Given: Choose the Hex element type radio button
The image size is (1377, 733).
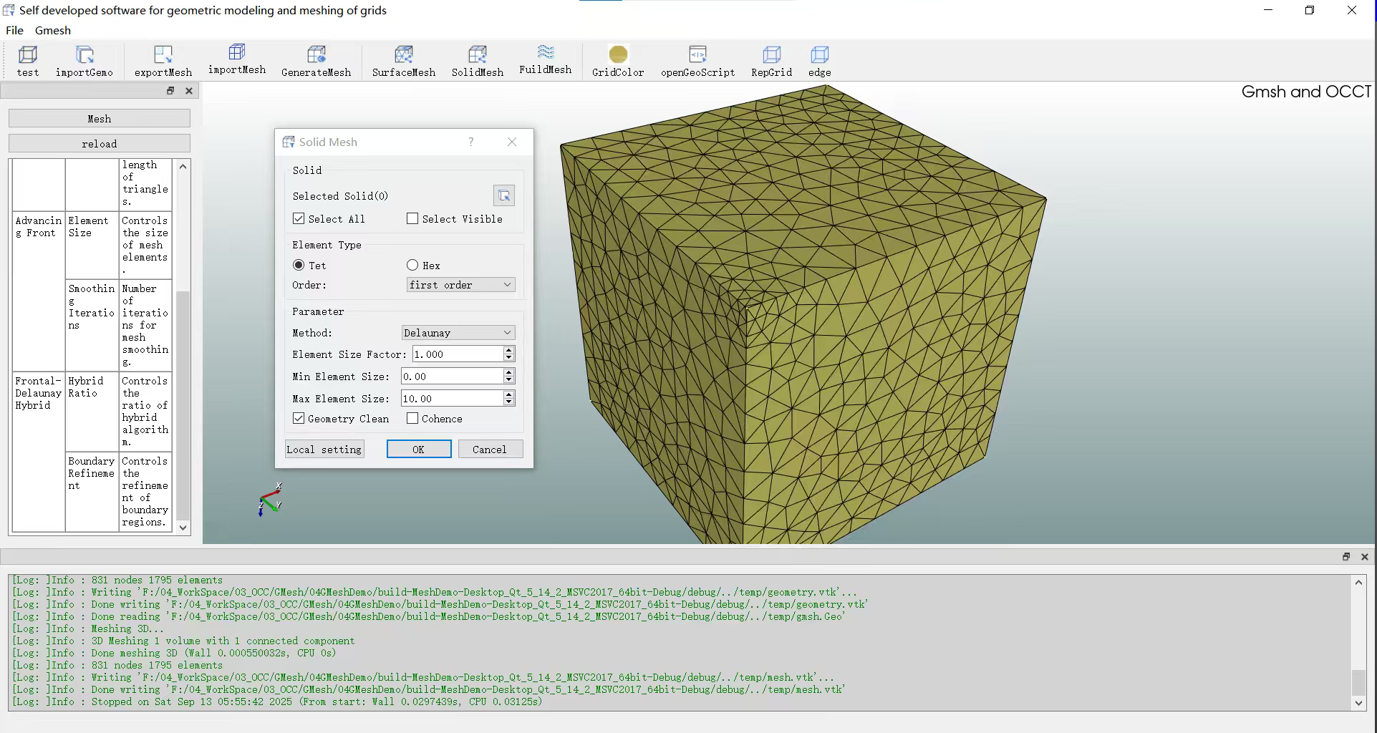Looking at the screenshot, I should click(412, 266).
